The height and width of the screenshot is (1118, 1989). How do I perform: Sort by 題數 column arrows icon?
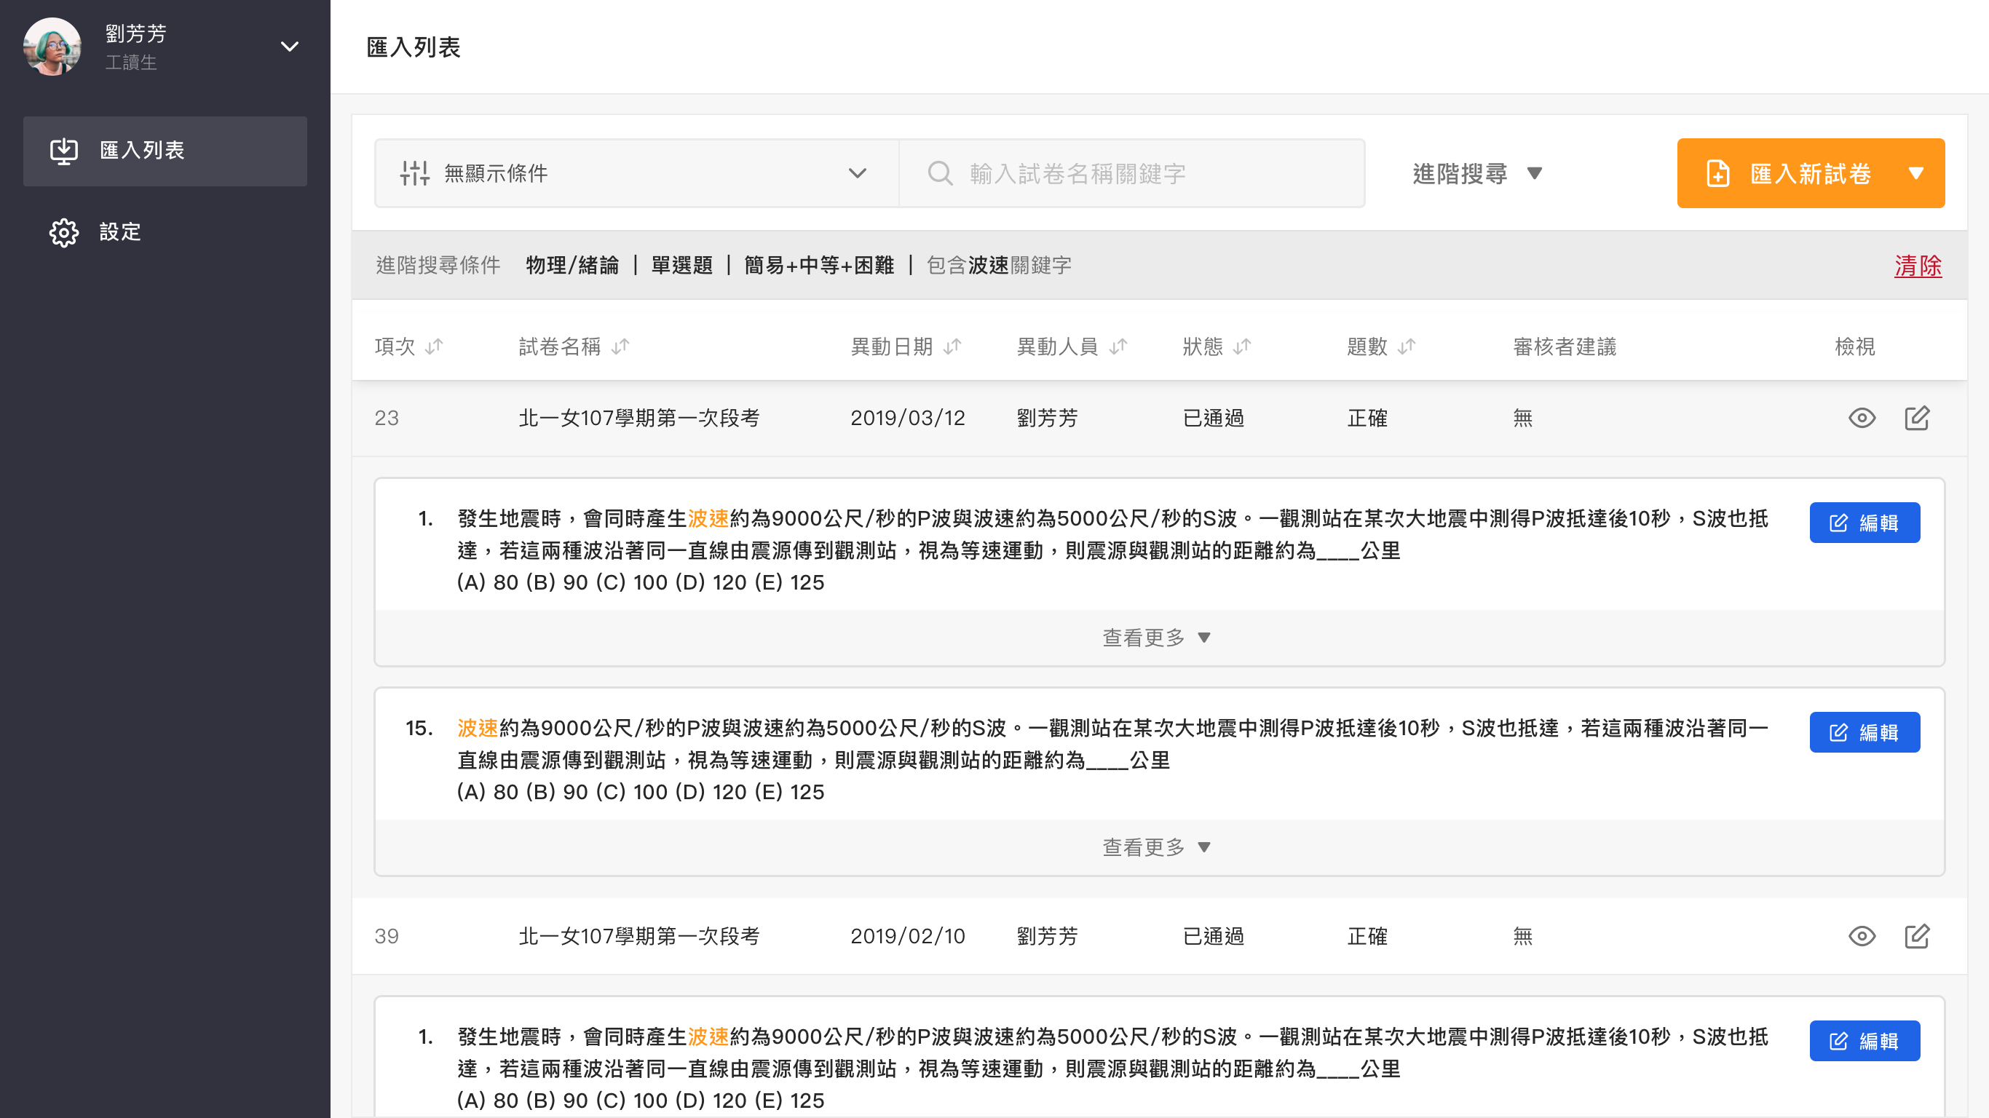pos(1406,346)
